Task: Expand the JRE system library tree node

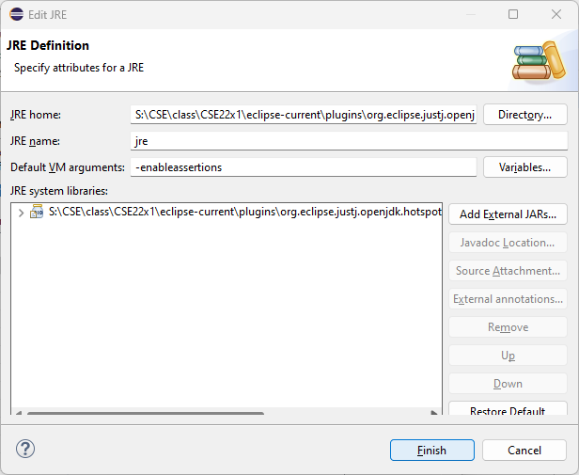Action: pyautogui.click(x=22, y=214)
